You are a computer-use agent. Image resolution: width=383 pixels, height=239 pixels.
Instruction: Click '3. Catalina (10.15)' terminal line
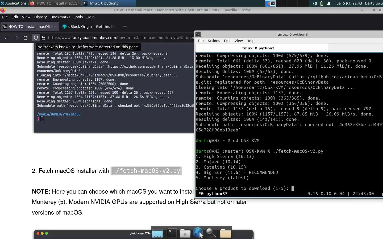pyautogui.click(x=221, y=167)
